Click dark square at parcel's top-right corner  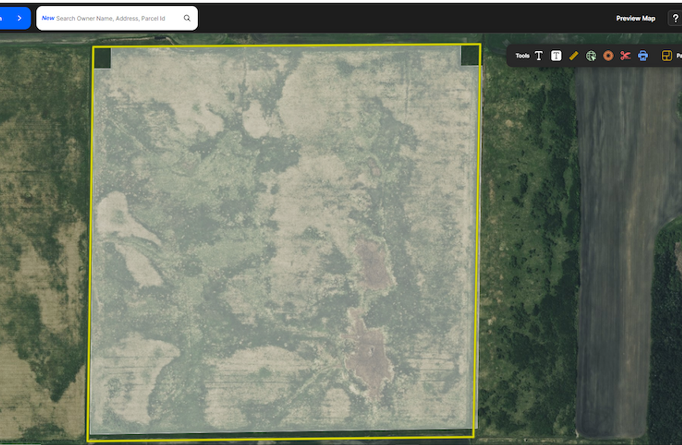470,55
